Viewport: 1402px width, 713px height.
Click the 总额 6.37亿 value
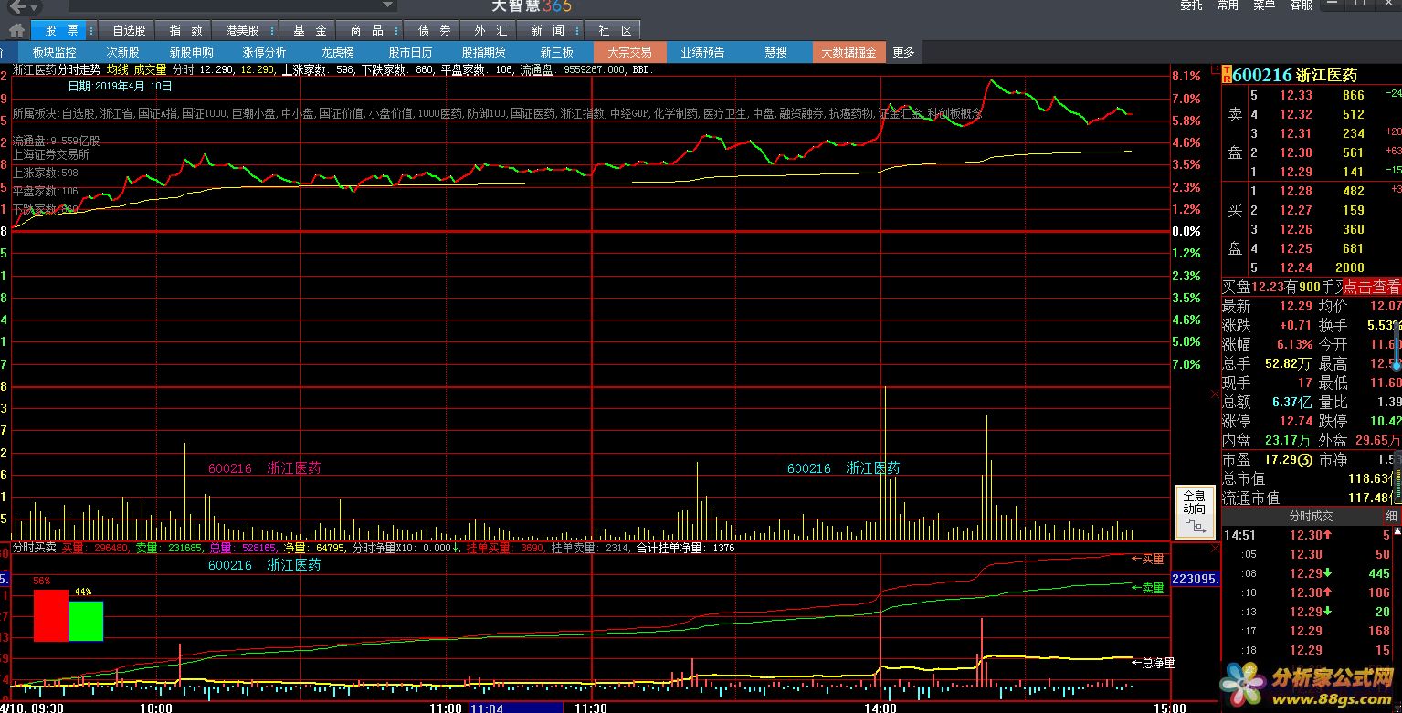click(x=1292, y=402)
